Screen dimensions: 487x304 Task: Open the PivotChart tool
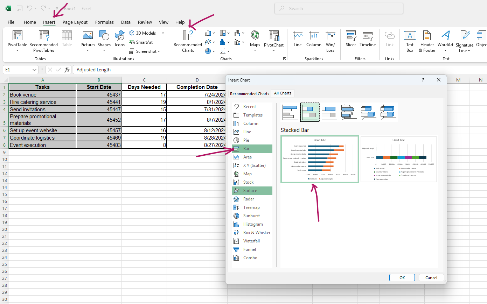(x=274, y=41)
